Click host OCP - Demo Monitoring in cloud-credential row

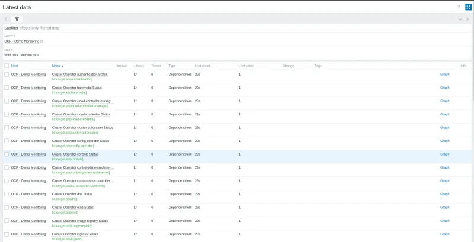pos(28,114)
